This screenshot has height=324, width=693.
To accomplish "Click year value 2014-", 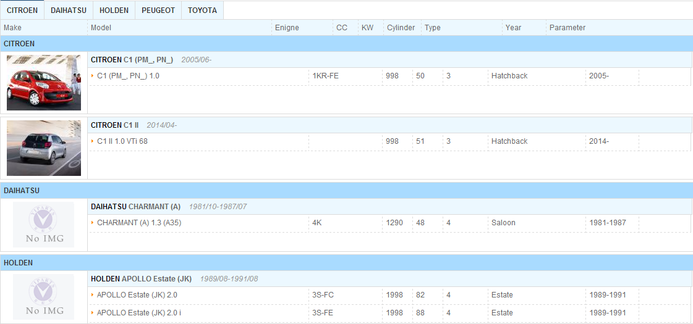I will pos(599,141).
